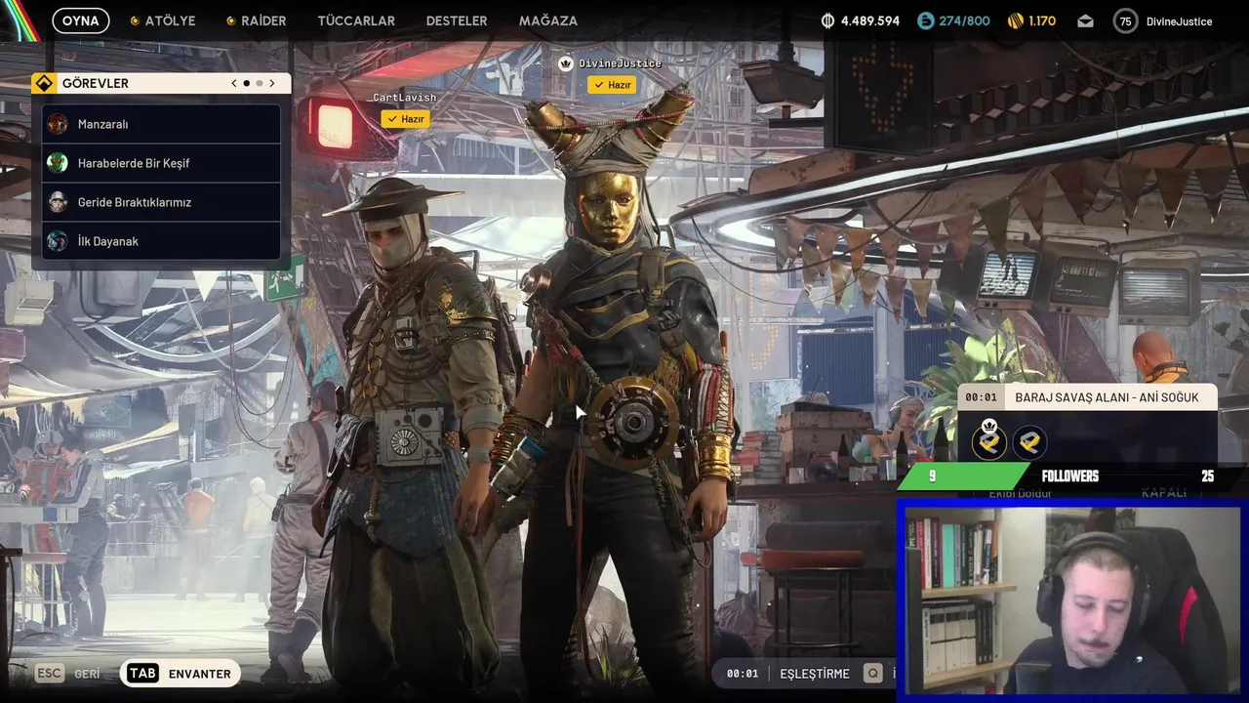Toggle DivineJustice Hazır ready badge
This screenshot has height=703, width=1249.
point(612,85)
